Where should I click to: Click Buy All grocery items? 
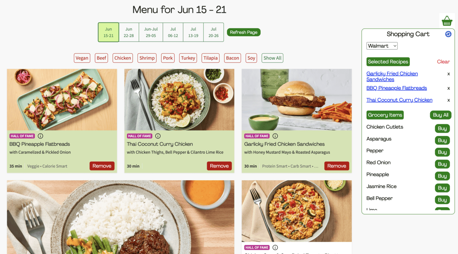coord(440,115)
